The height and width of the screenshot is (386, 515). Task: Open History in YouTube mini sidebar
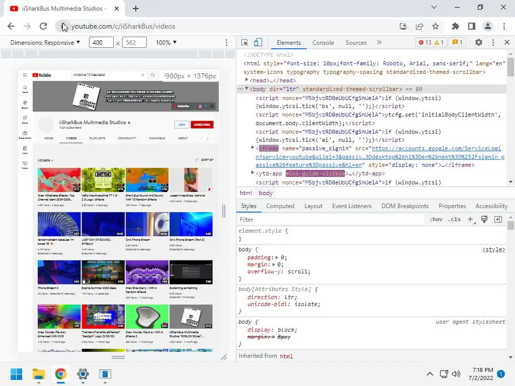[x=25, y=165]
